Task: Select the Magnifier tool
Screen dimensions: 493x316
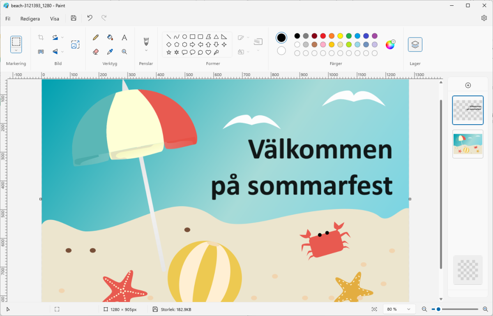Action: [124, 51]
